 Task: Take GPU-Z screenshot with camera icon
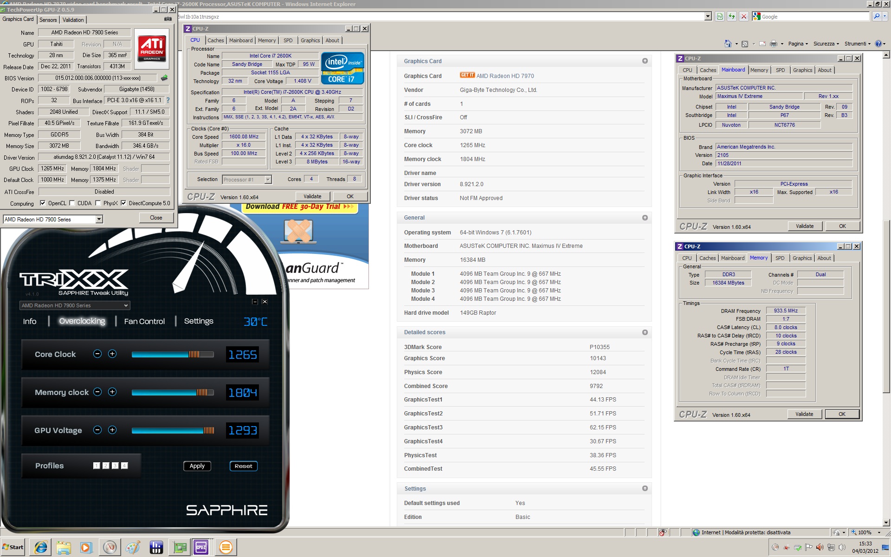pos(168,19)
